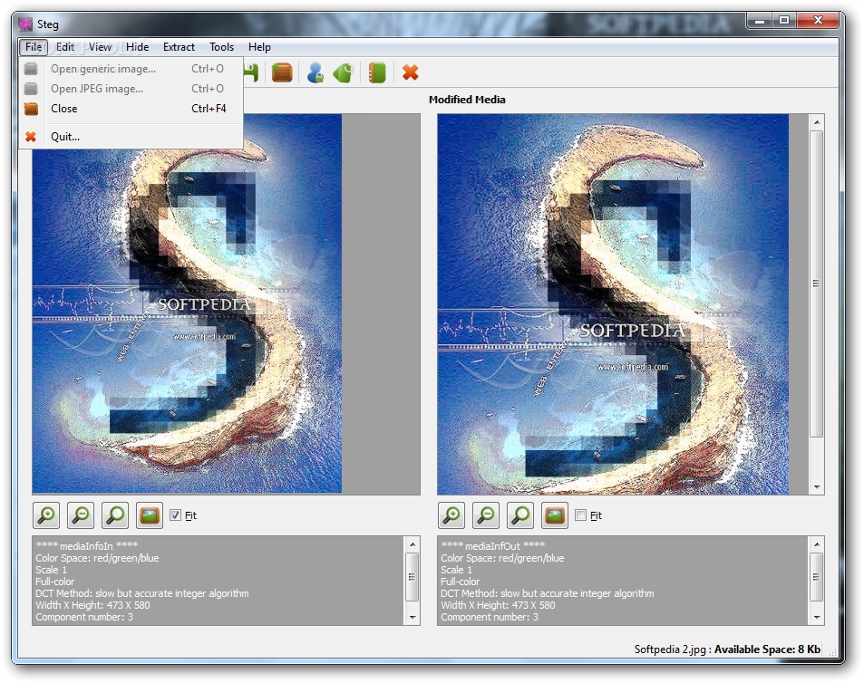864x683 pixels.
Task: Click the green floppy Save icon in toolbar
Action: [x=251, y=72]
